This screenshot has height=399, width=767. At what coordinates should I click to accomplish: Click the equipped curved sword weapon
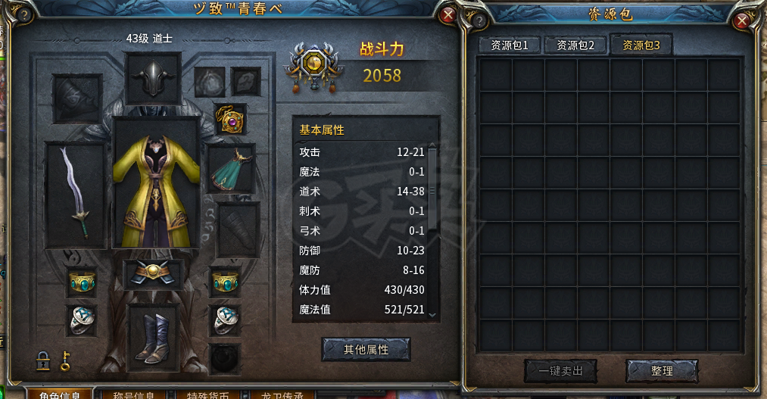[x=76, y=195]
